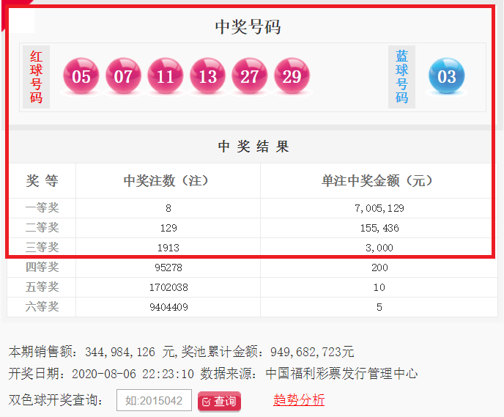Select the 二等奖 row label
Image resolution: width=504 pixels, height=417 pixels.
click(x=42, y=228)
